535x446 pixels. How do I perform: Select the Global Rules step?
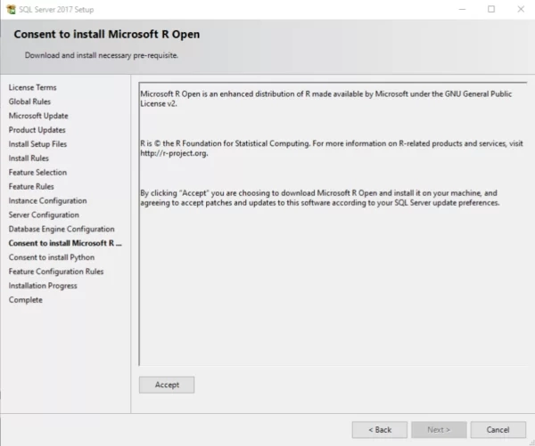coord(29,101)
